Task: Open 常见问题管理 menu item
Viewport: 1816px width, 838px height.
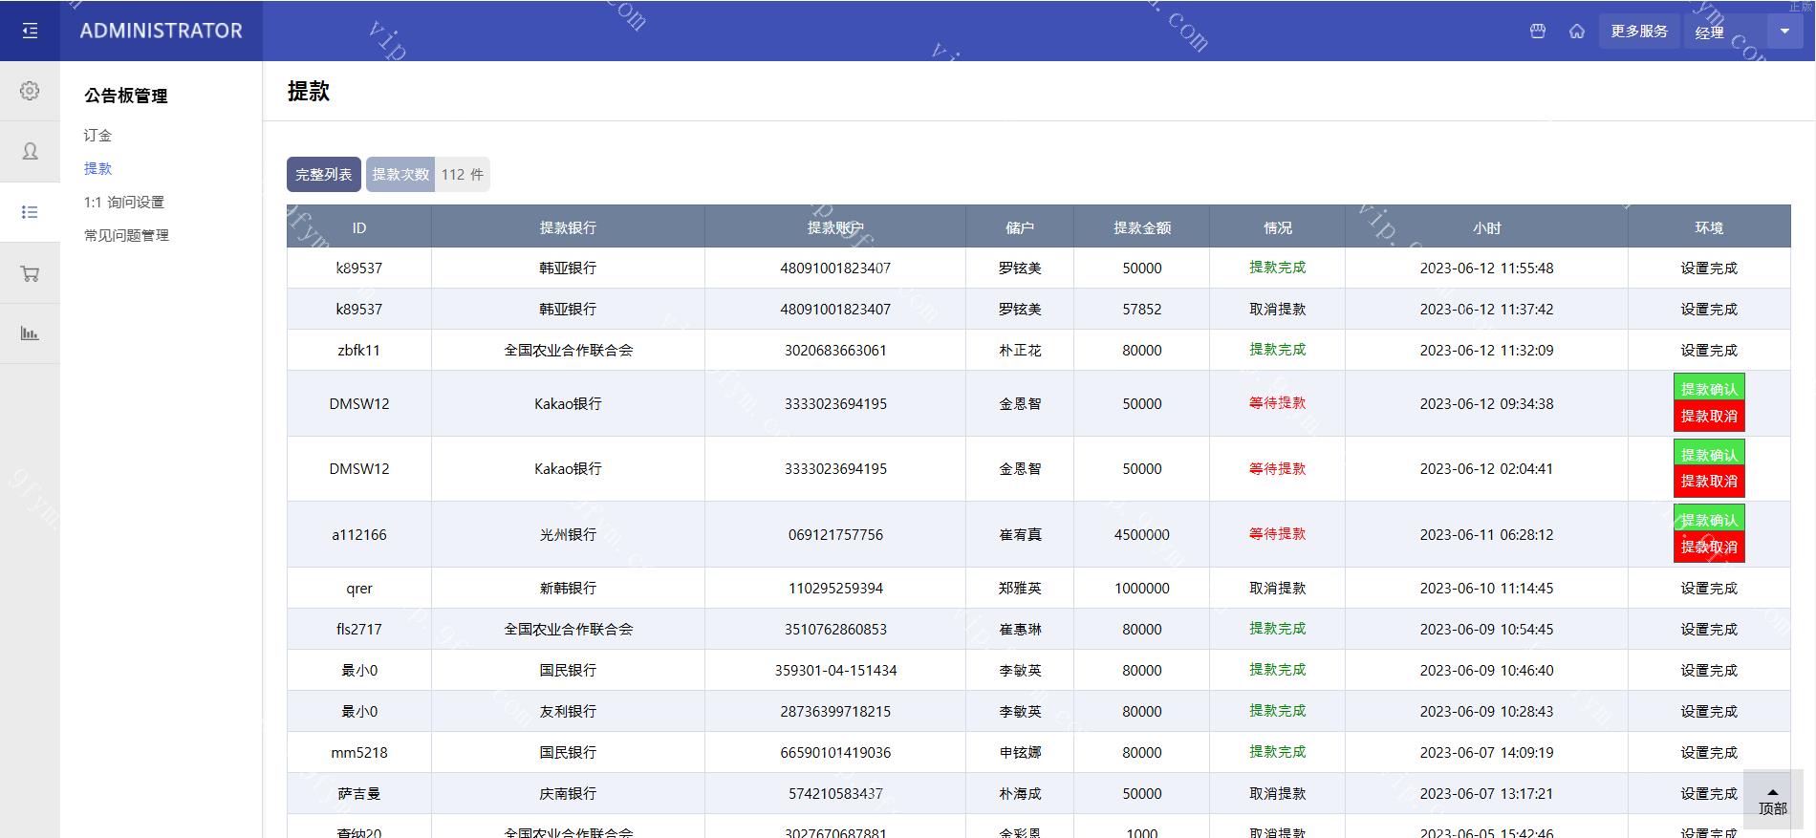Action: point(126,235)
